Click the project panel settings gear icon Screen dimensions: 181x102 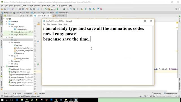pyautogui.click(x=28, y=16)
